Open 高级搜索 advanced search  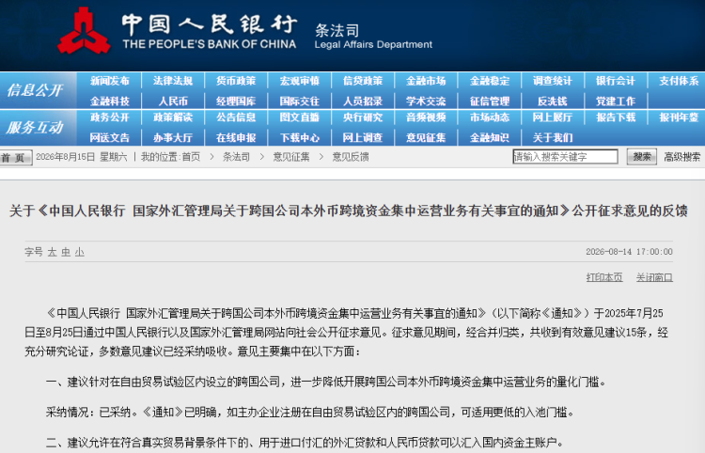point(682,157)
